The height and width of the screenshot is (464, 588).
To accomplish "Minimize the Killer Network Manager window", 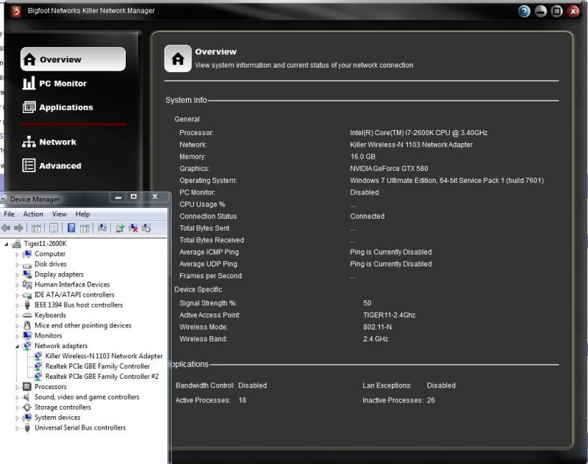I will tap(540, 11).
